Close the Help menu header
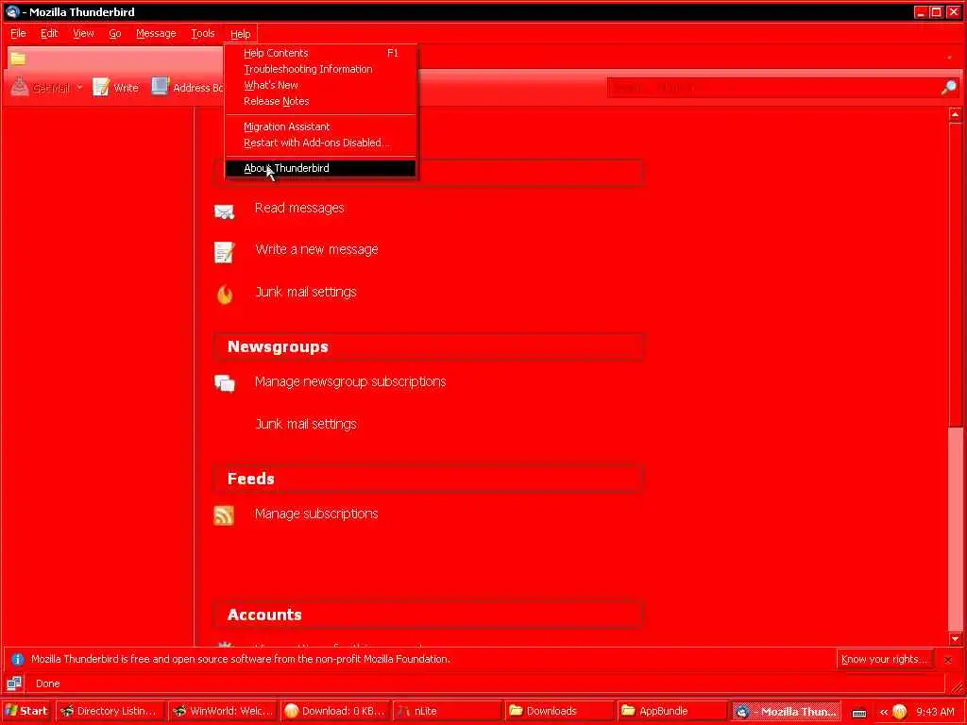The image size is (967, 725). point(241,34)
